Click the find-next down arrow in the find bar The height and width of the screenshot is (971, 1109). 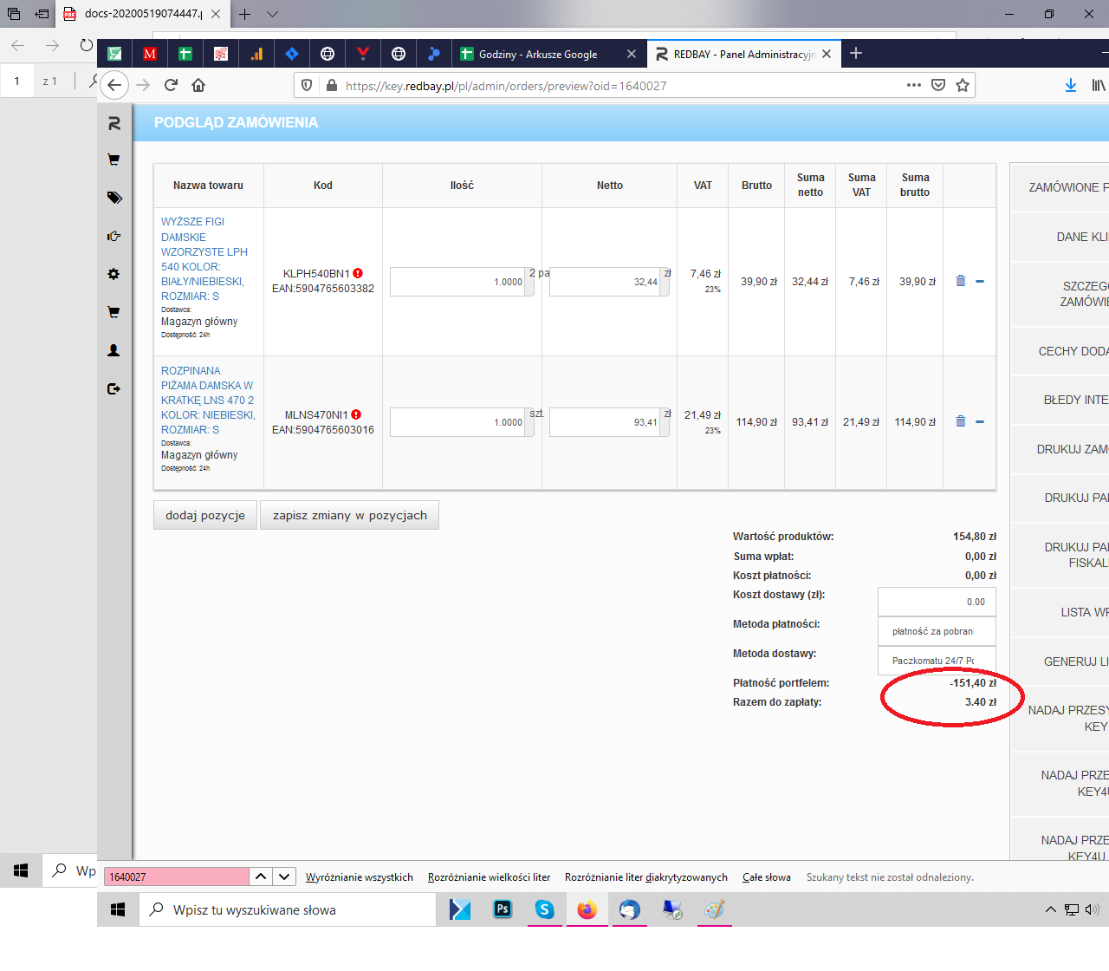[x=284, y=877]
